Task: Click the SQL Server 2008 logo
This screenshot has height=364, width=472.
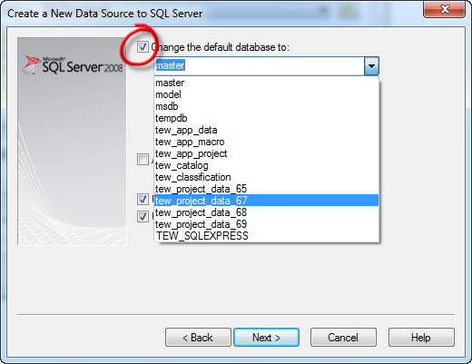Action: (73, 64)
